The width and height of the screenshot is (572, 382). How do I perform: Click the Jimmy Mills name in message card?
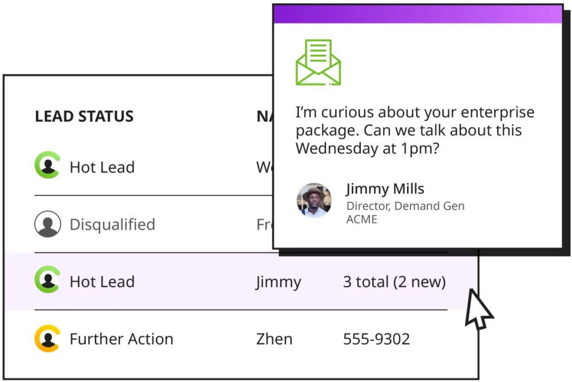click(385, 189)
